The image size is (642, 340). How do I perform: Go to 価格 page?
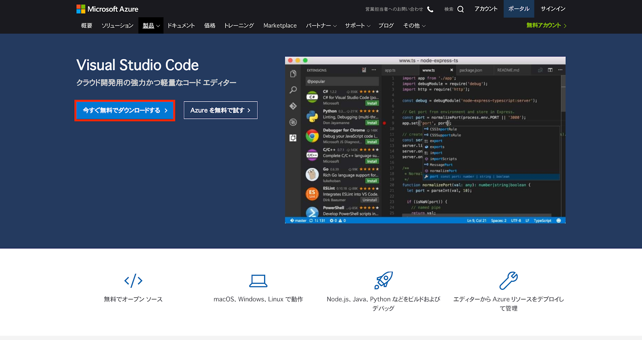pyautogui.click(x=209, y=25)
